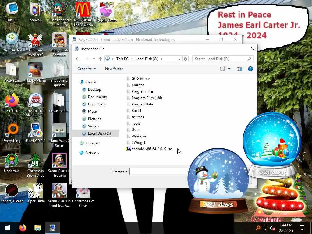Open EasyBCD 2.4 desktop shortcut

35,133
